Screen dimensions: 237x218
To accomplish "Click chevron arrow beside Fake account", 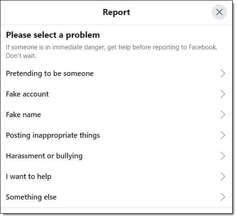I will 222,94.
